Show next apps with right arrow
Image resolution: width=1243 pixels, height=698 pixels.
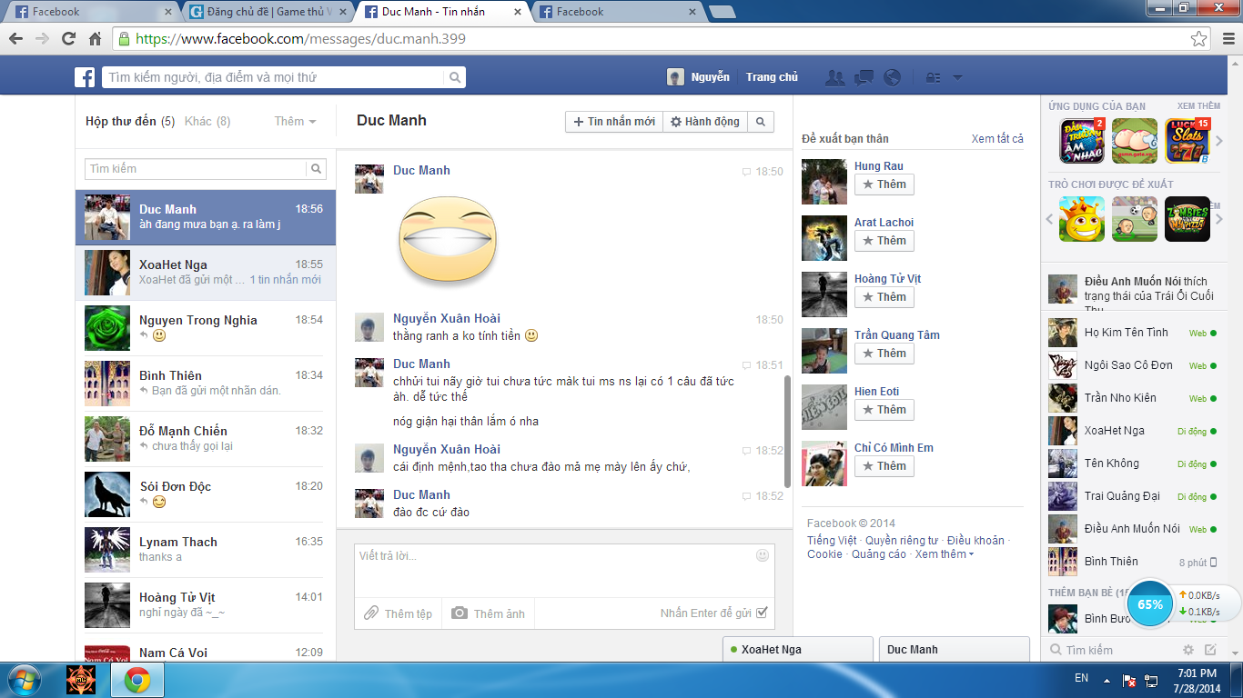[1220, 141]
